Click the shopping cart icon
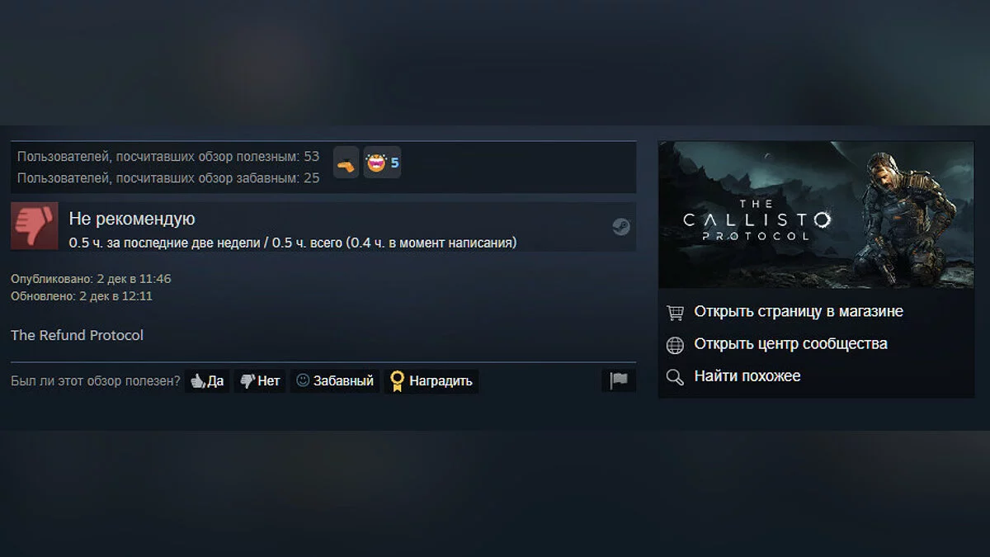 (675, 312)
